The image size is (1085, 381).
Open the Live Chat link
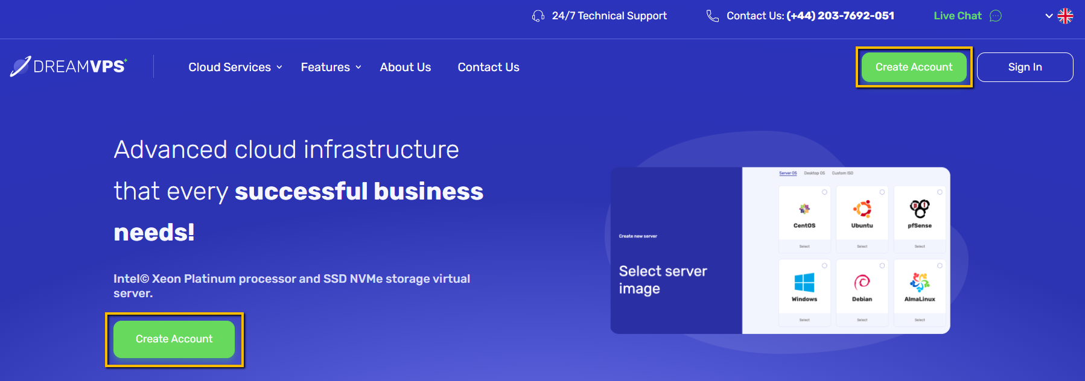pos(958,16)
